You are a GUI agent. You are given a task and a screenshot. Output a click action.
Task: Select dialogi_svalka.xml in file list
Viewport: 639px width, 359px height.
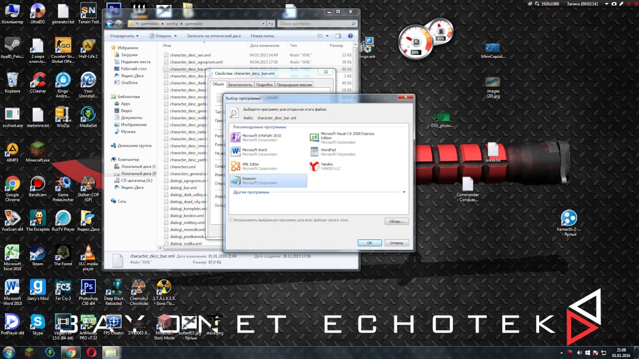click(x=185, y=243)
